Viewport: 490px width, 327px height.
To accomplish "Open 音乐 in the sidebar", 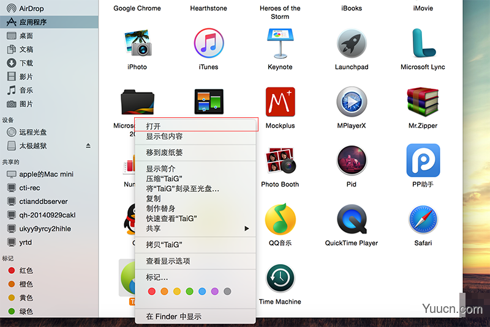I will tap(49, 90).
